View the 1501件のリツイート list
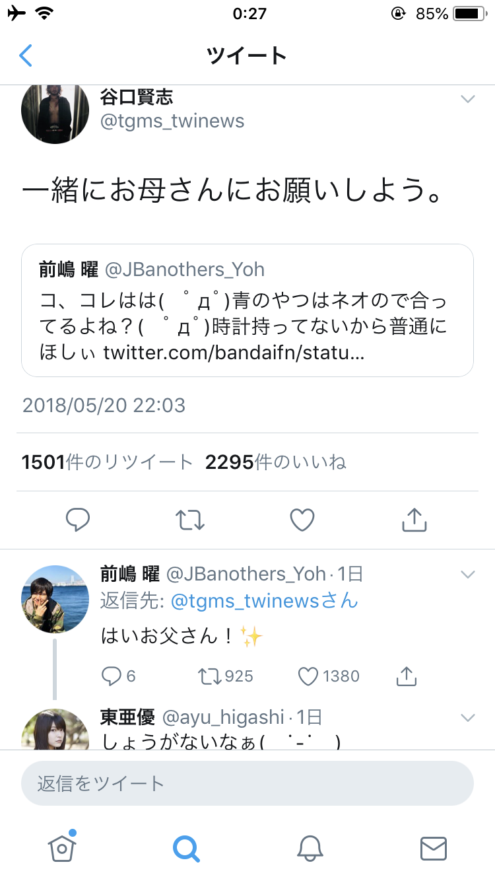Screen dimensions: 495x881 click(107, 463)
